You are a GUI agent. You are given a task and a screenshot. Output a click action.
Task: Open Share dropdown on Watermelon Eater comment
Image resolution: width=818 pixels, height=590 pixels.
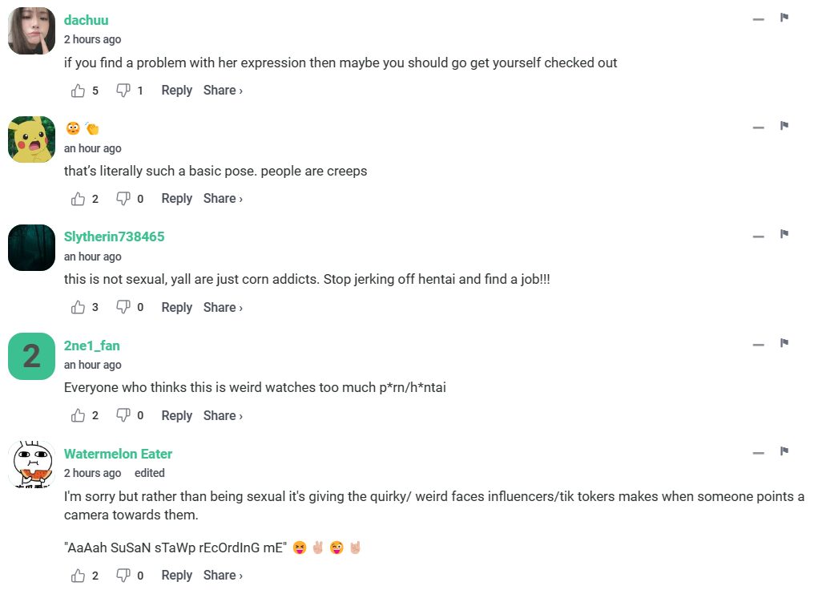pos(222,575)
